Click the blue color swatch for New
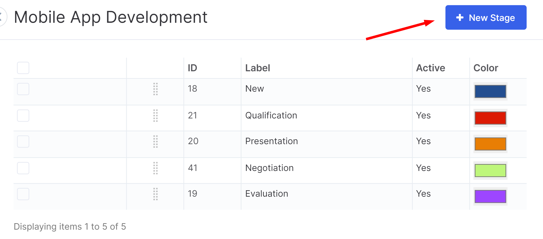Viewport: 543px width, 239px height. pyautogui.click(x=490, y=91)
